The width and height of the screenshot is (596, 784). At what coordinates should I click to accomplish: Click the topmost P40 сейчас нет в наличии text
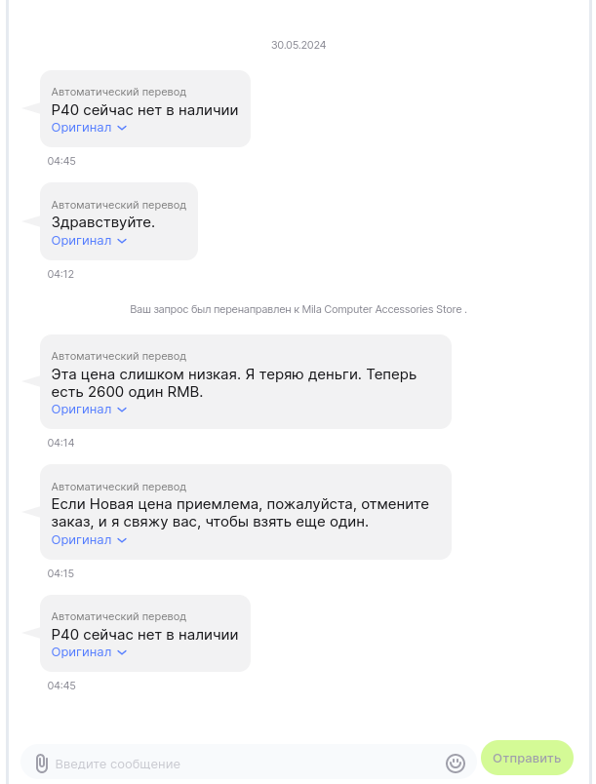[144, 110]
